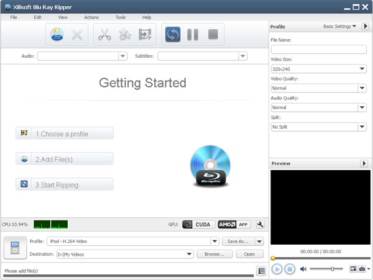Open the log list icon in status bar

[261, 271]
